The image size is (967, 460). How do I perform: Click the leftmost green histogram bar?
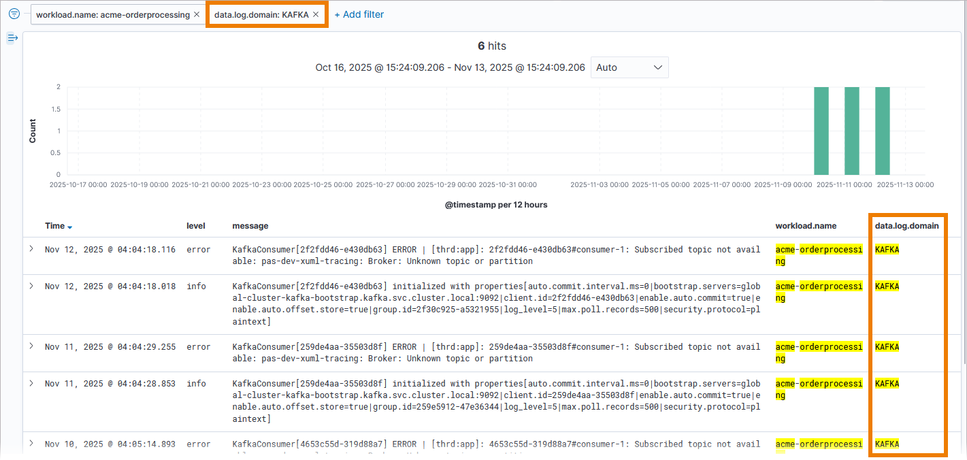pyautogui.click(x=821, y=131)
